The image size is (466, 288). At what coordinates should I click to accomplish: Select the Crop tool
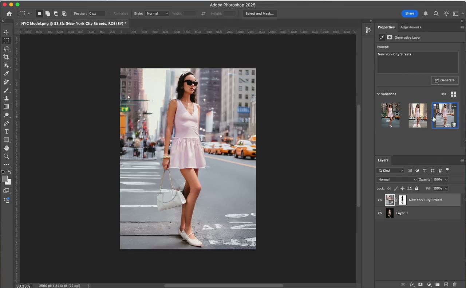6,57
